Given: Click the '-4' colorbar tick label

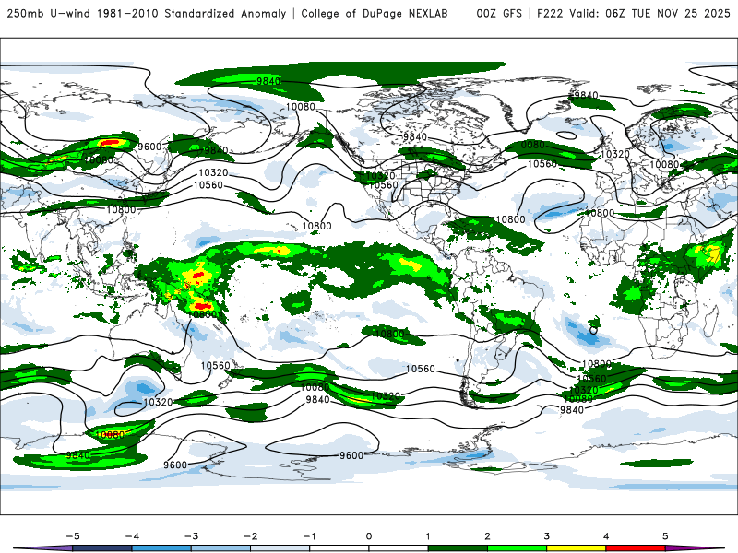Looking at the screenshot, I should coord(132,536).
